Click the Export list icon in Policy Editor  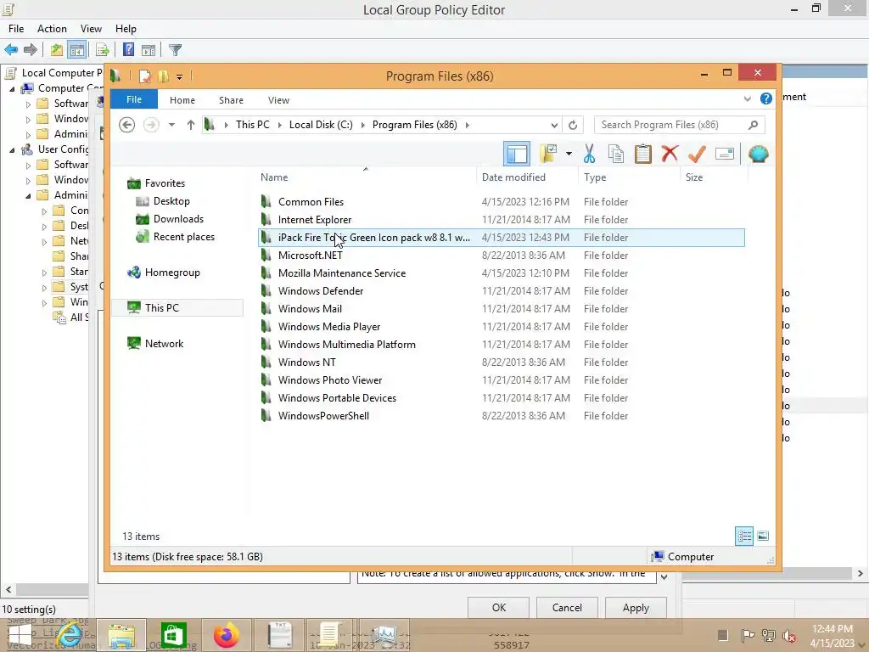(103, 50)
